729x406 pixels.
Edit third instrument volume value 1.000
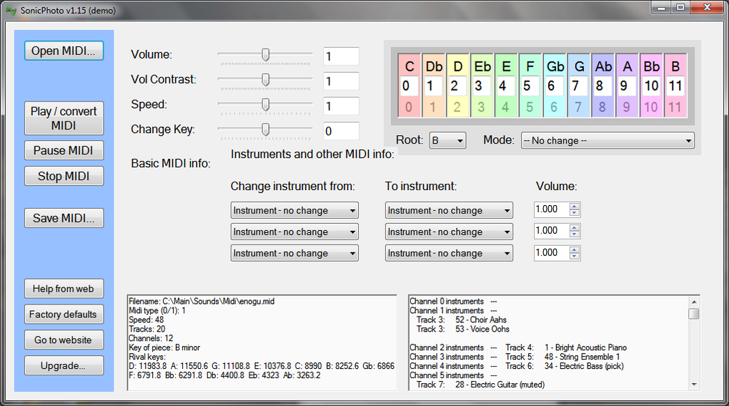[x=552, y=253]
